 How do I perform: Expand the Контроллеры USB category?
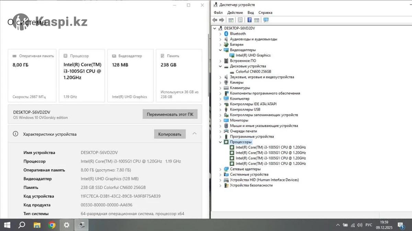click(220, 110)
